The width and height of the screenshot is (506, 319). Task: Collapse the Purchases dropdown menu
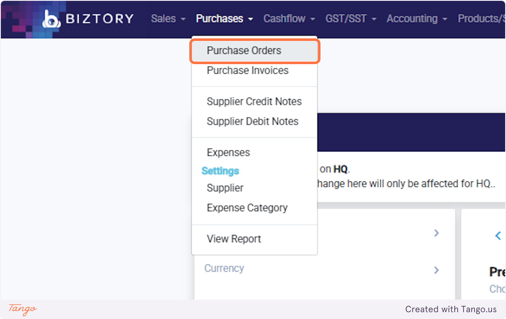click(x=224, y=19)
